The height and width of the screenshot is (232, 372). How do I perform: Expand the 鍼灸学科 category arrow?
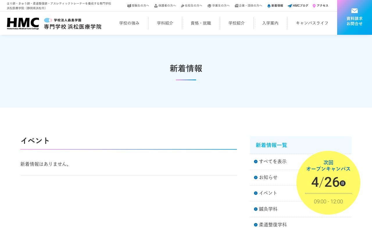coord(256,209)
